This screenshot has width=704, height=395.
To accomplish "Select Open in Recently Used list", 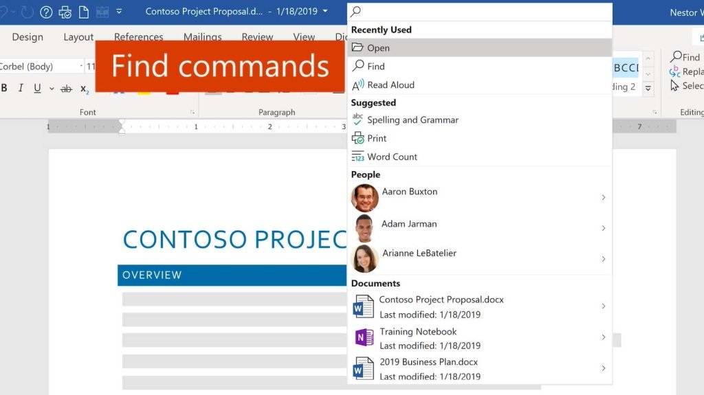I will [x=479, y=47].
